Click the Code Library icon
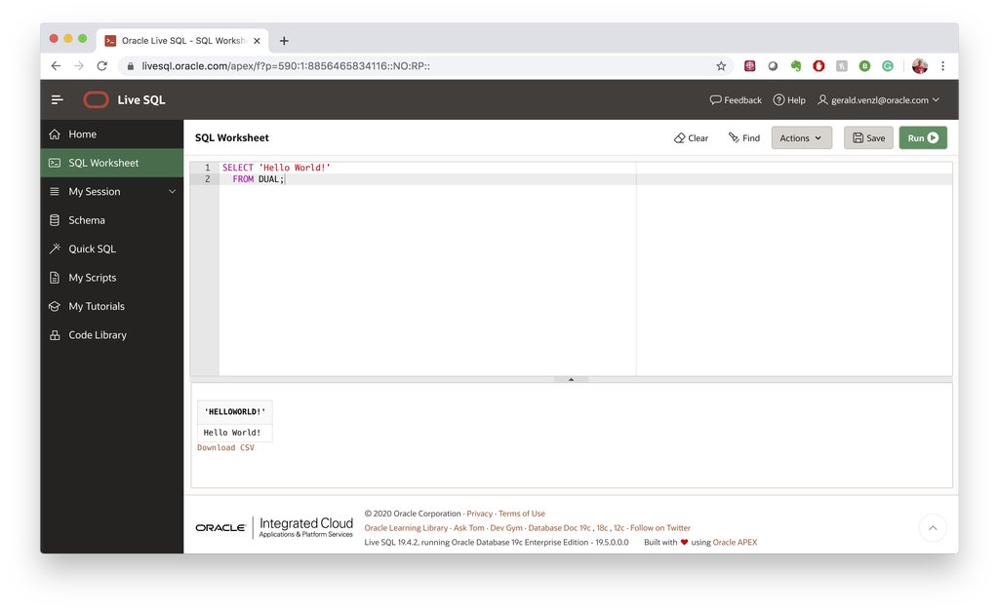999x611 pixels. pos(55,335)
